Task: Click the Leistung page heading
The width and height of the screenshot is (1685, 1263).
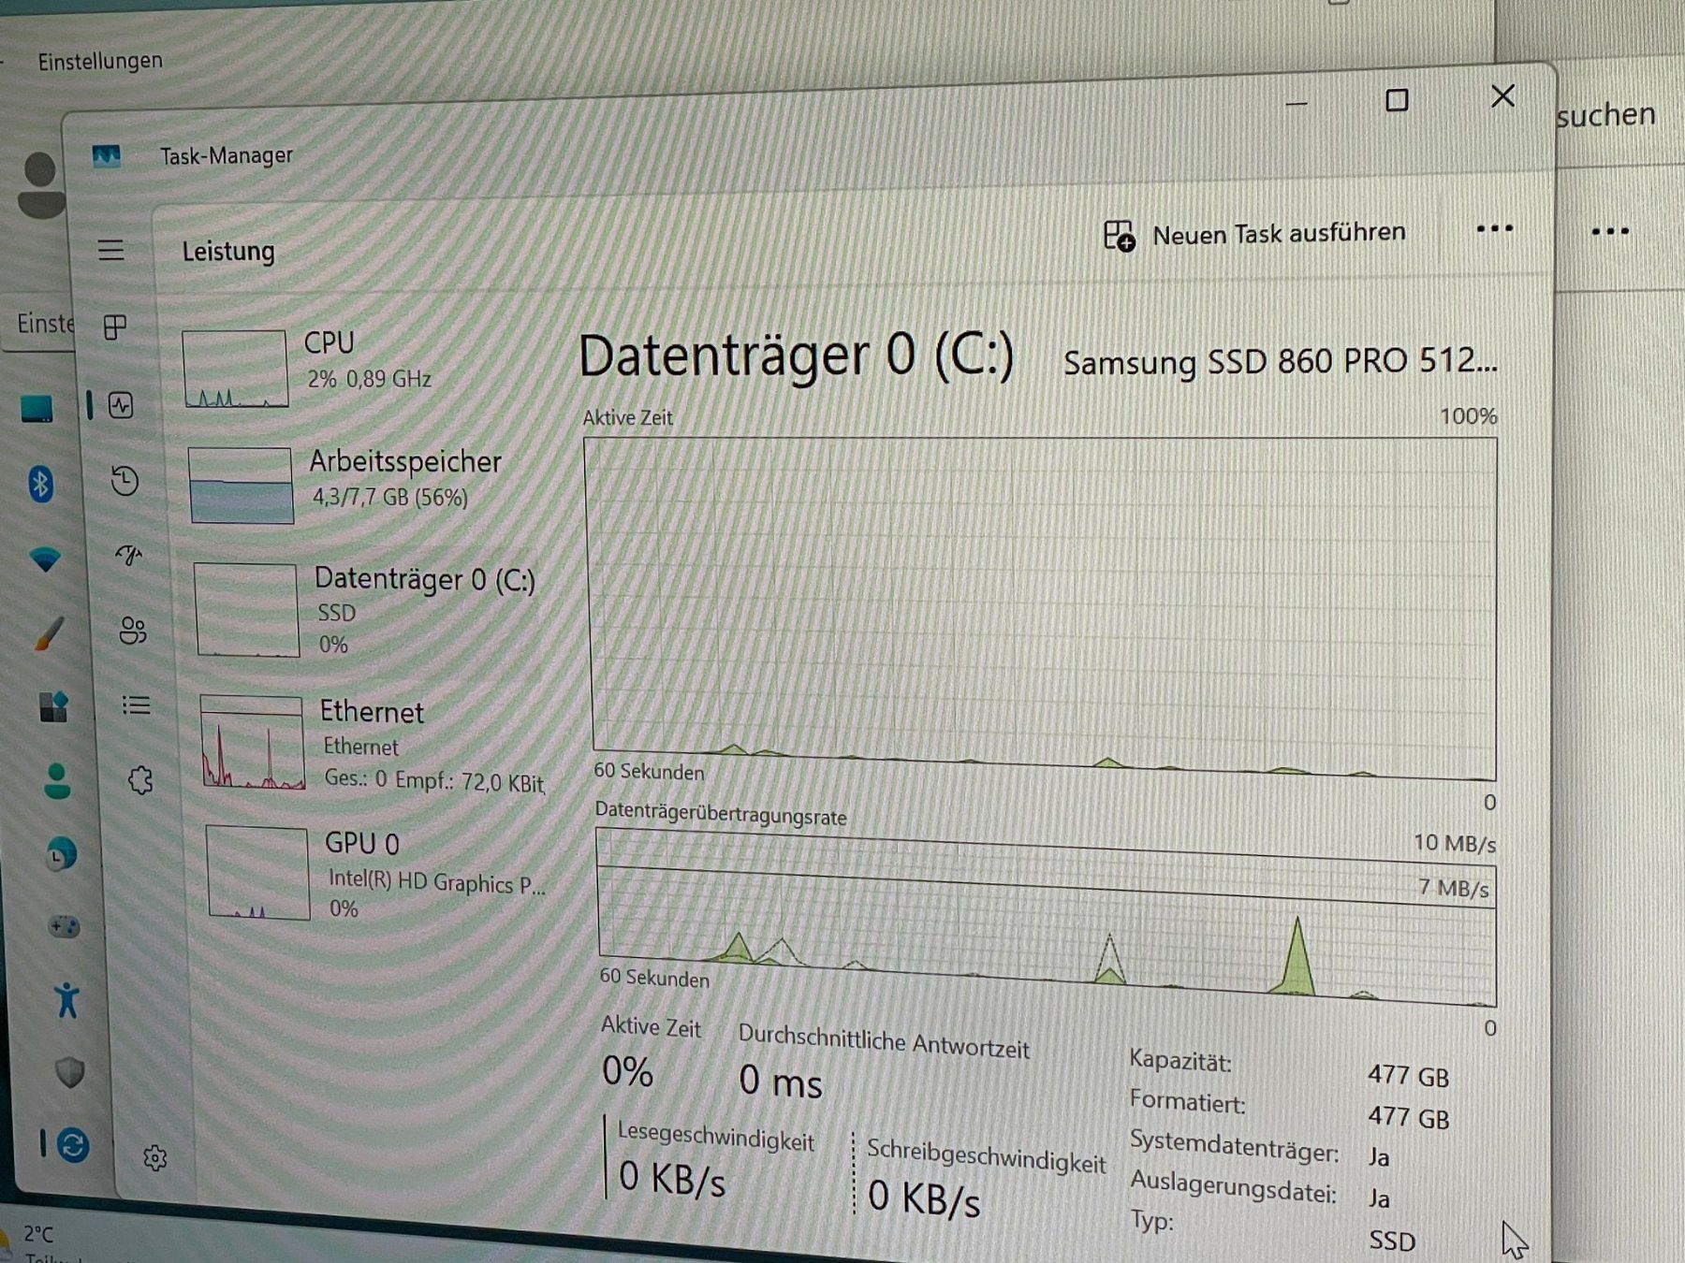Action: coord(228,251)
